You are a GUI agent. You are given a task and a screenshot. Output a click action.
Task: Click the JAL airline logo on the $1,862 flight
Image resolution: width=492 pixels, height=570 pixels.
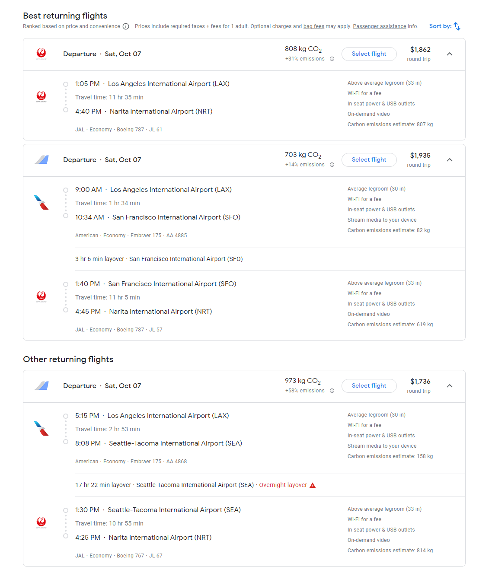[42, 54]
